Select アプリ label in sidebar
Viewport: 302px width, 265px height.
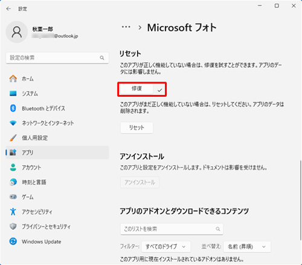27,152
